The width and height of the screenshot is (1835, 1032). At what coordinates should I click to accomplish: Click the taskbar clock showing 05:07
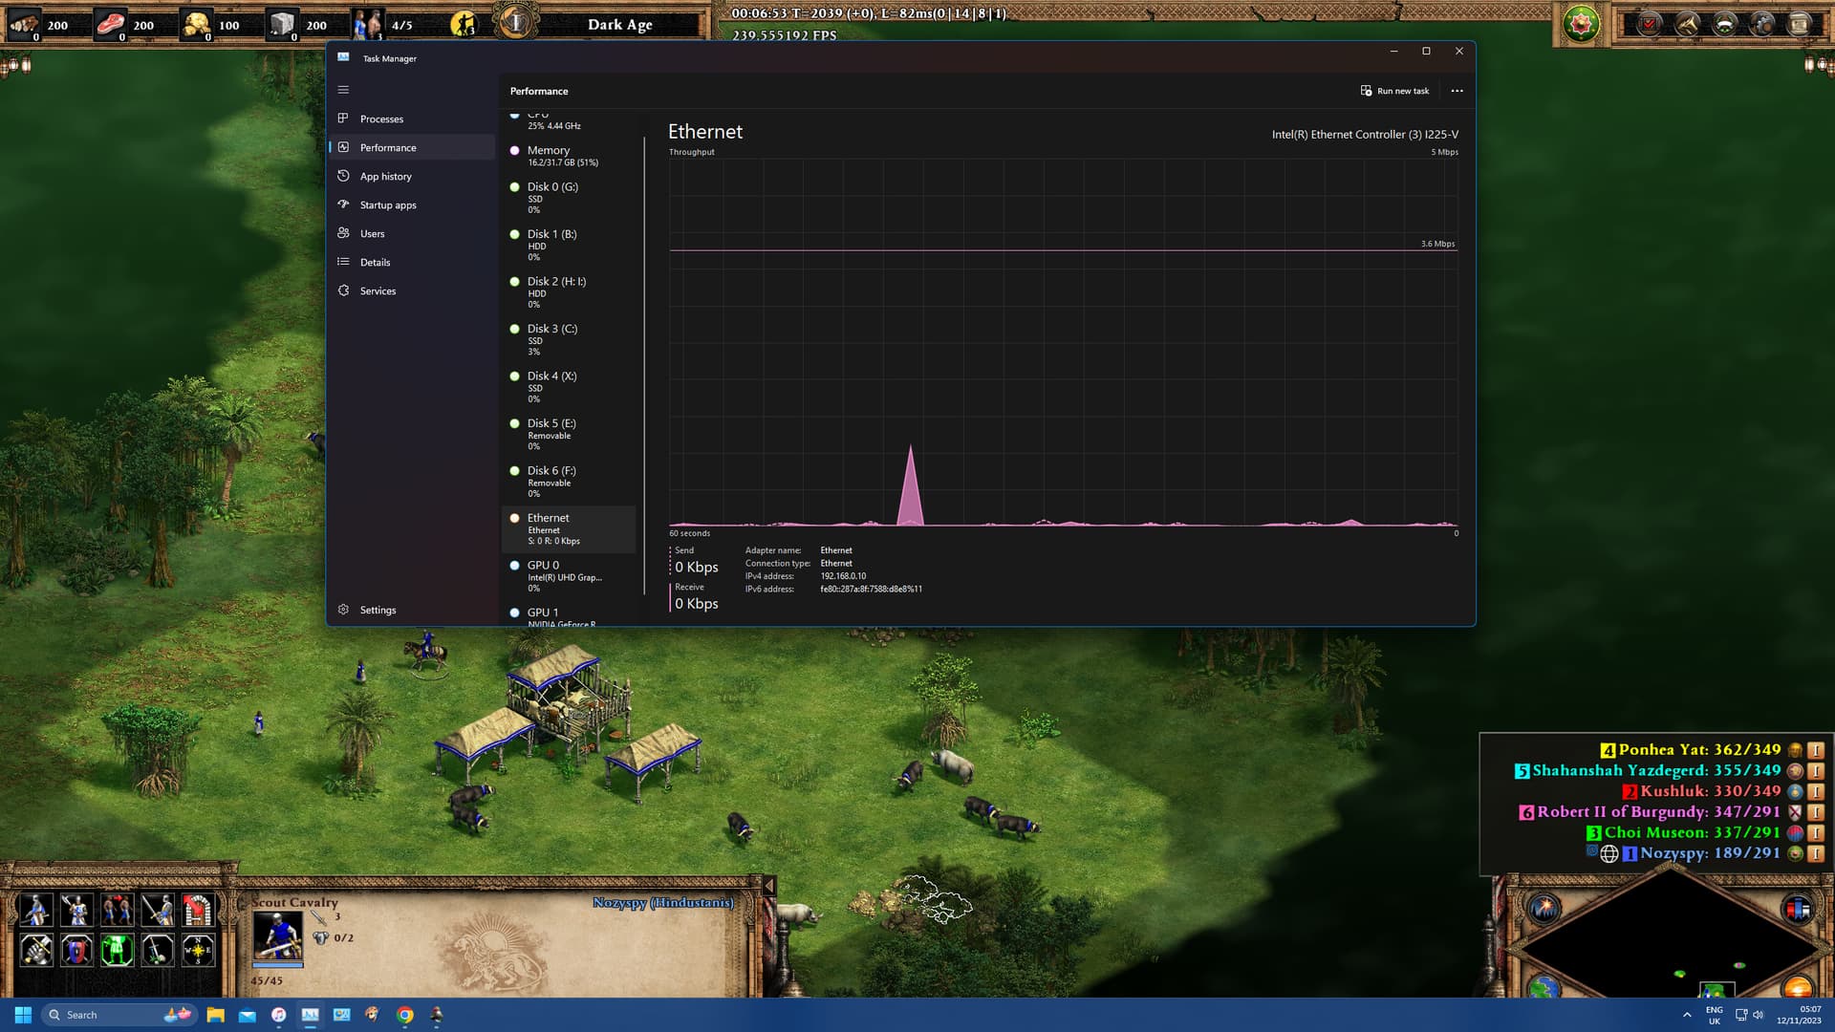[x=1799, y=1015]
